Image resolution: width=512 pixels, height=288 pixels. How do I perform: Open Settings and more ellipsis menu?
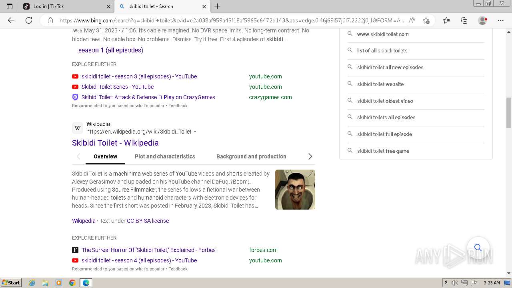coord(501,20)
